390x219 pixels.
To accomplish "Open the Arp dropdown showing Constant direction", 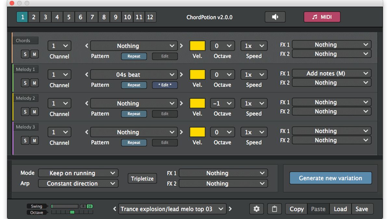I will coord(78,184).
